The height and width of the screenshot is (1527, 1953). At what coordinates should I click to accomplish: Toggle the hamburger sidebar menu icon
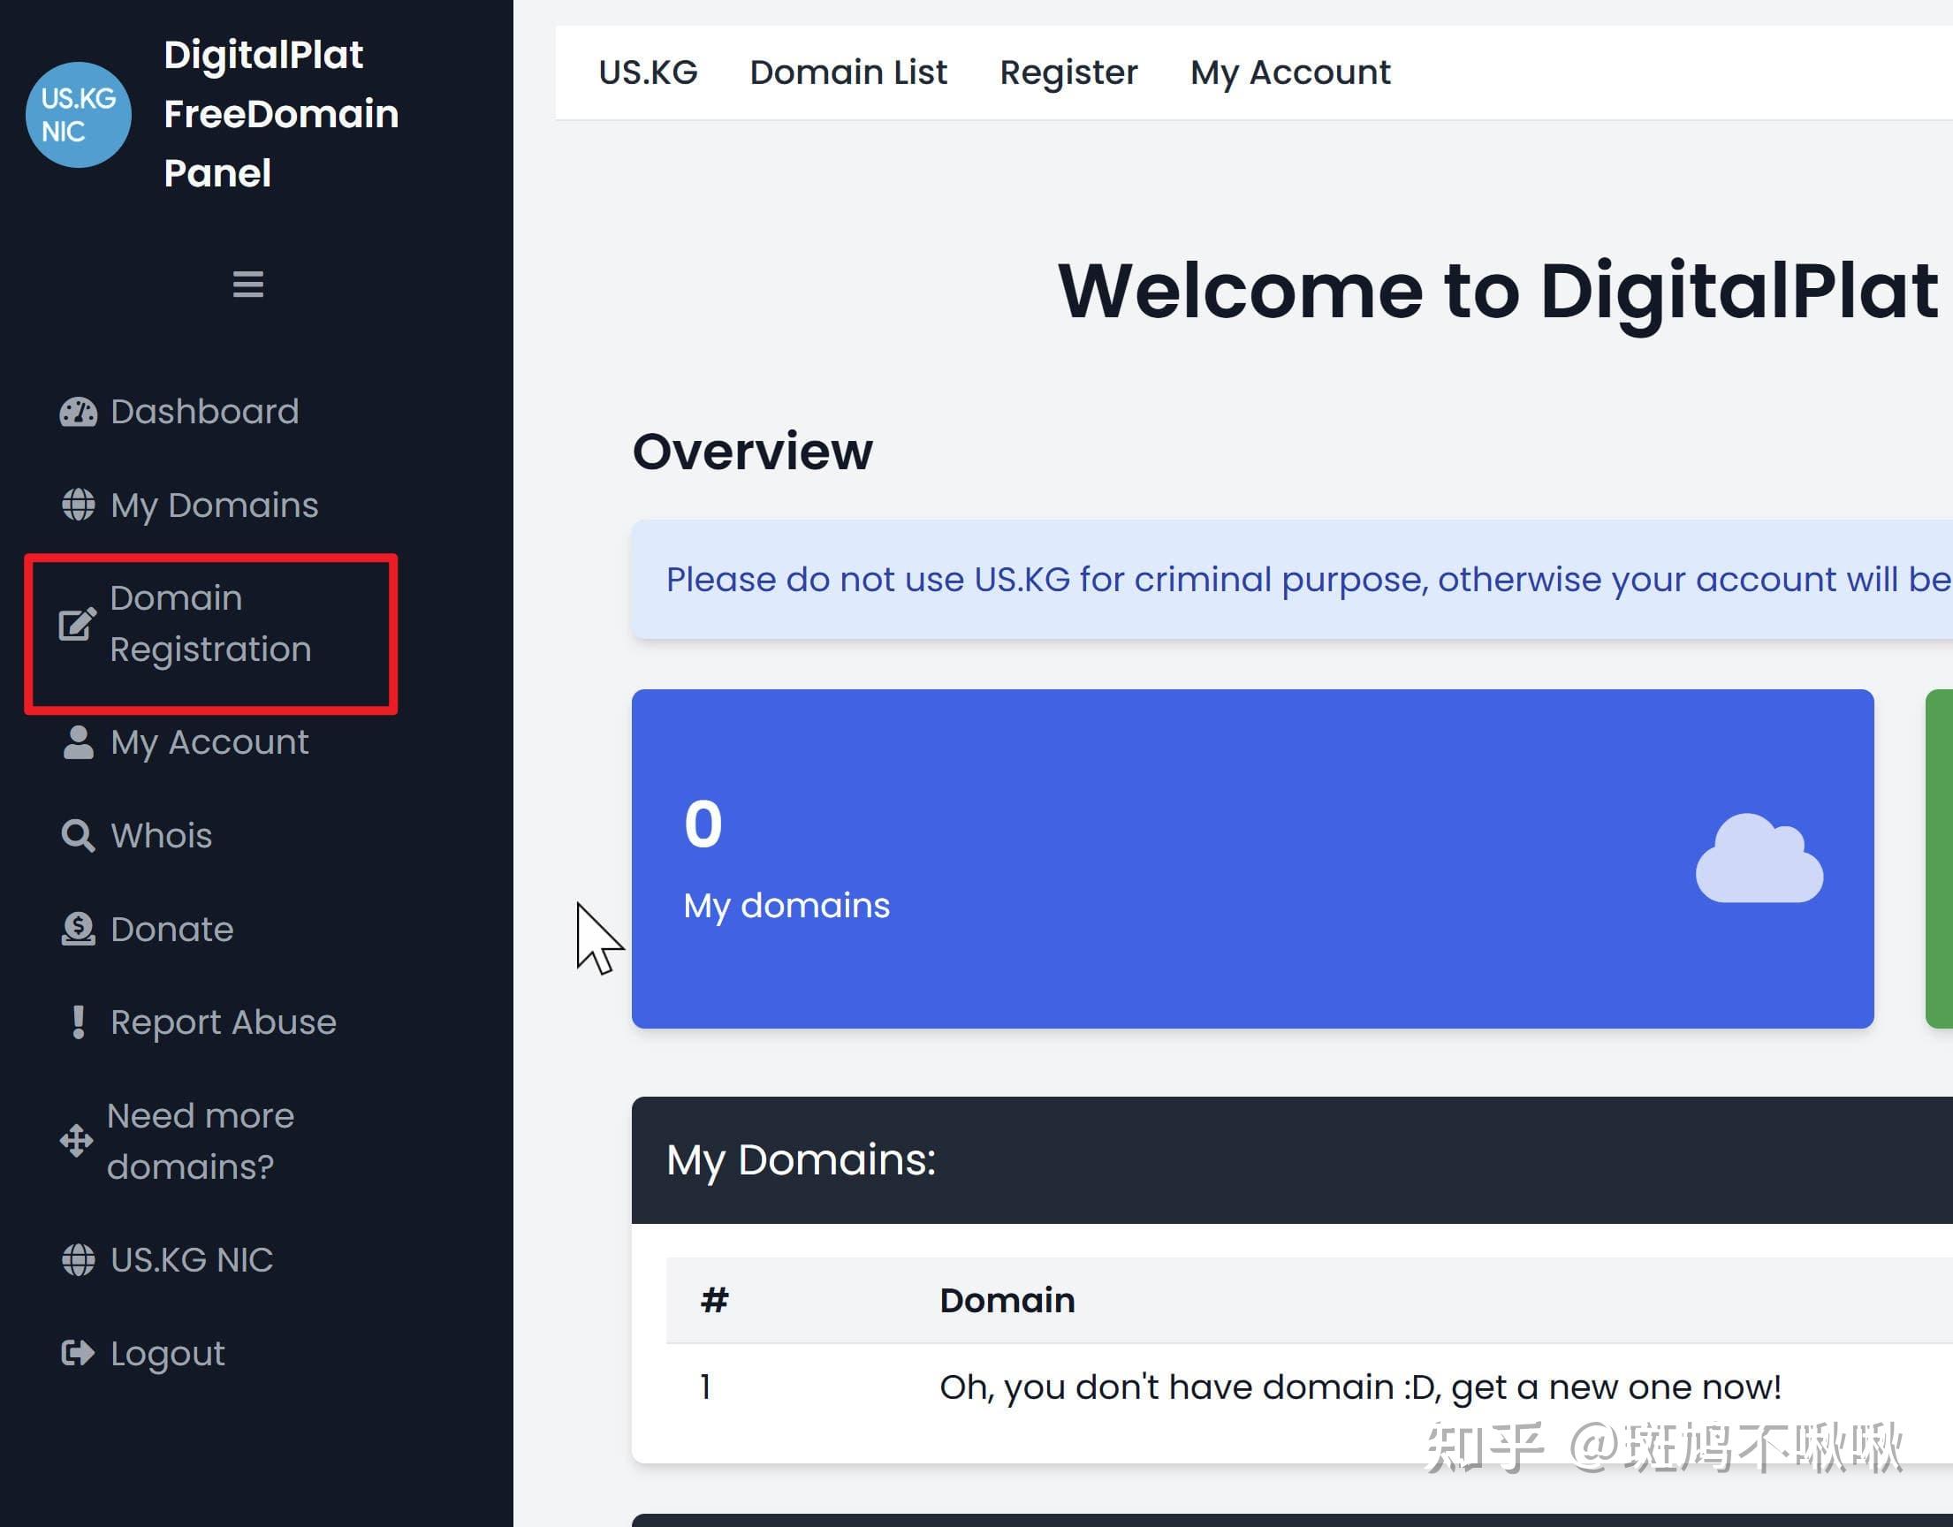pyautogui.click(x=247, y=285)
